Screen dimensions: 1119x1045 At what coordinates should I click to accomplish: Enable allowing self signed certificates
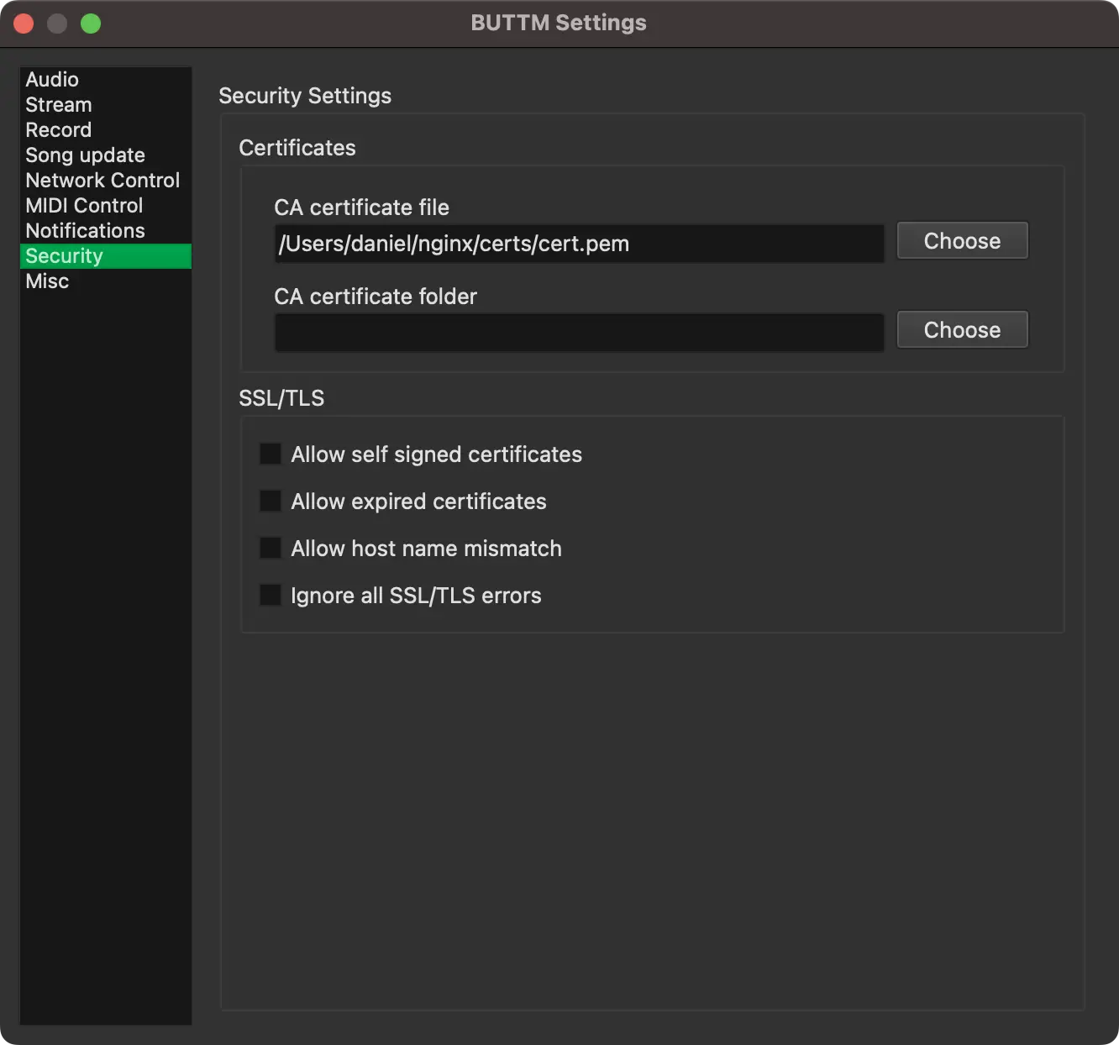pos(270,453)
